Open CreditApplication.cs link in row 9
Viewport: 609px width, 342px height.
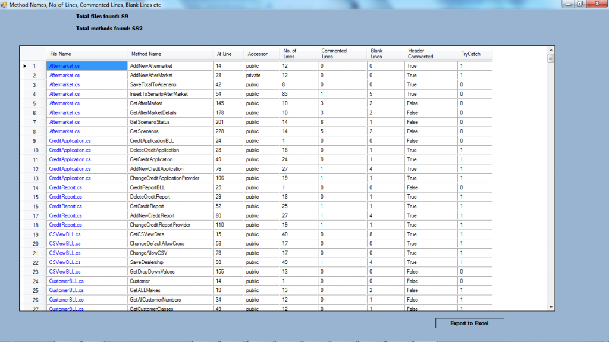coord(70,141)
